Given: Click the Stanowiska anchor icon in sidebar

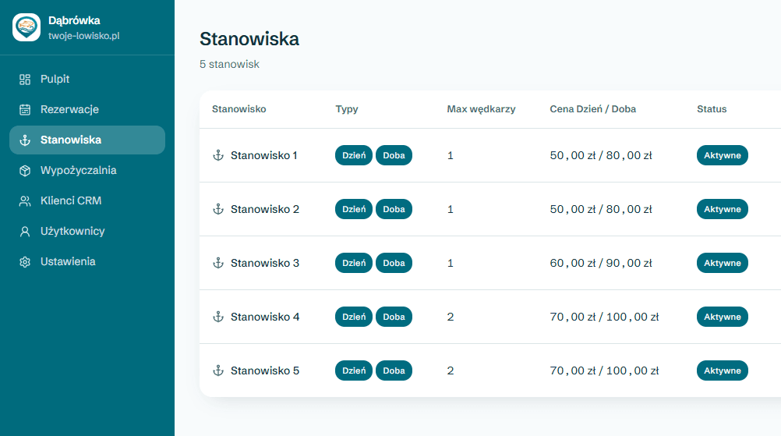Looking at the screenshot, I should tap(25, 140).
